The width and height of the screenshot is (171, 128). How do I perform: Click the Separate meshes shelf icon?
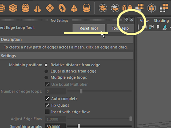tap(115, 8)
